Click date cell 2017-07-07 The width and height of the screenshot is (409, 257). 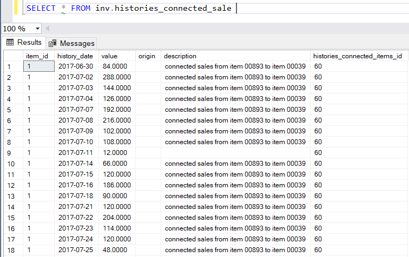[x=76, y=110]
